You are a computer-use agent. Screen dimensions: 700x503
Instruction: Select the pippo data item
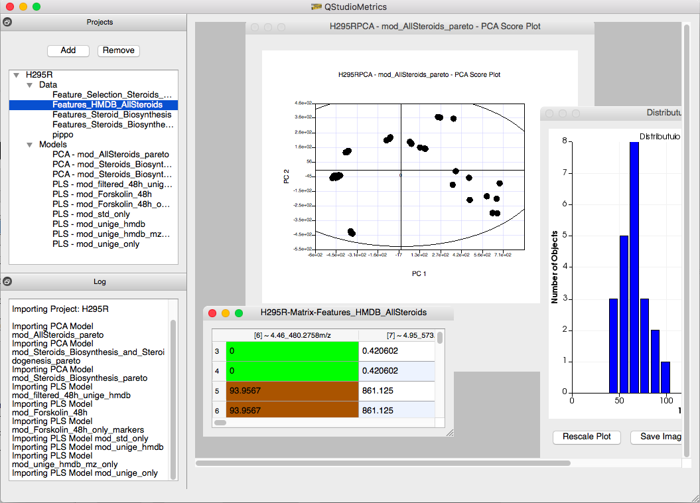pyautogui.click(x=62, y=134)
